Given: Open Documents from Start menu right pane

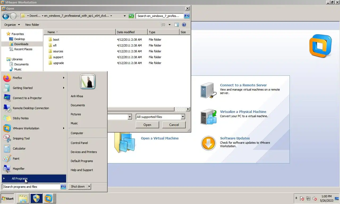Looking at the screenshot, I should (x=78, y=105).
